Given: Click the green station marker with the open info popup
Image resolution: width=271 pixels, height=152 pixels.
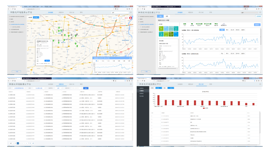Looking at the screenshot, I should tap(53, 40).
